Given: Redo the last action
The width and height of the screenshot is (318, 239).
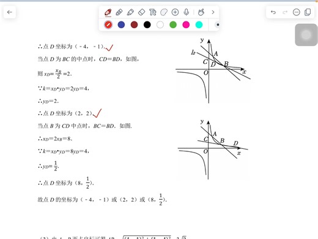Looking at the screenshot, I should pos(285,12).
